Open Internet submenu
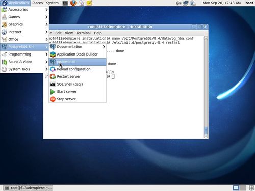Viewport: 255px width, 191px height. coord(24,32)
